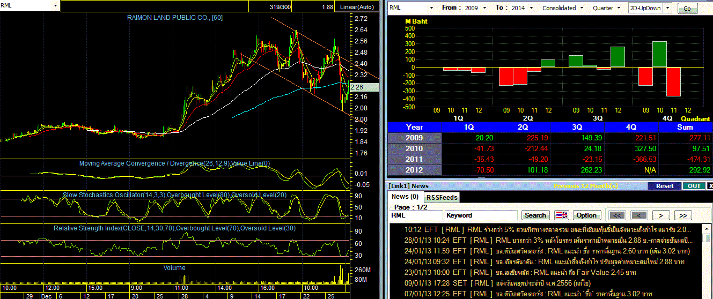Click the Linear(Auto) scale selector
The width and height of the screenshot is (713, 299).
point(357,7)
